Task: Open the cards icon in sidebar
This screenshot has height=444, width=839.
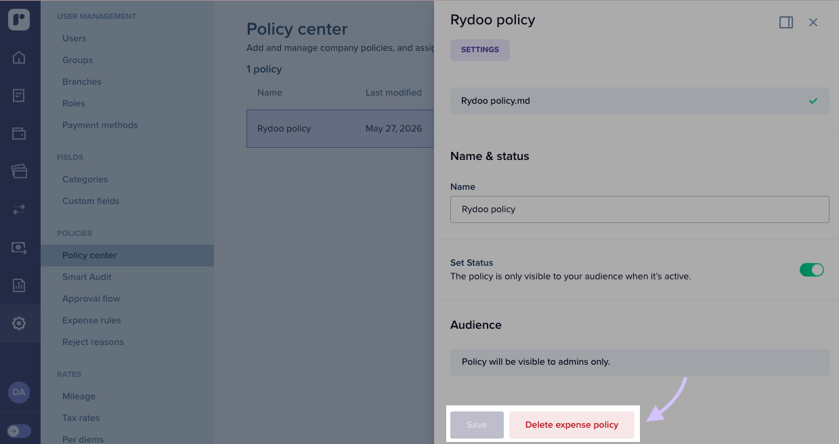Action: click(19, 171)
